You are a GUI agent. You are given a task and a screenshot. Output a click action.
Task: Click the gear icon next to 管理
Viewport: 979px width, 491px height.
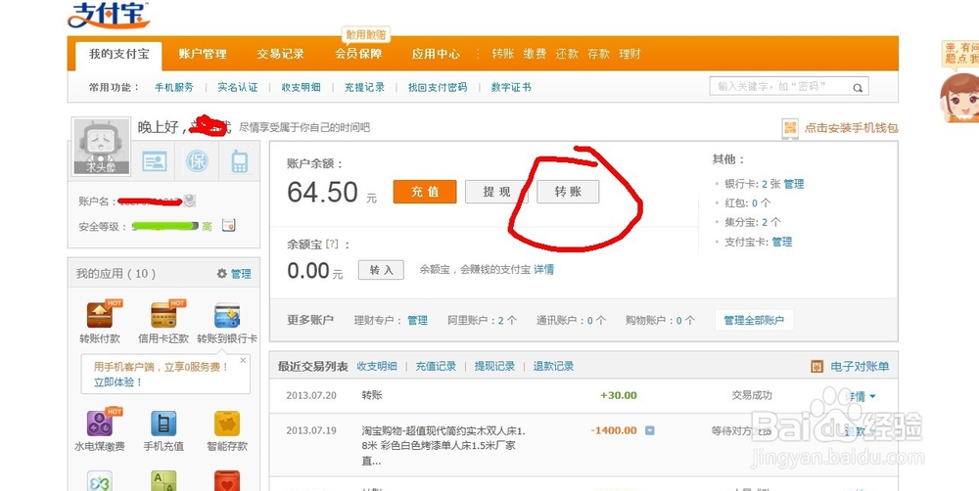221,273
